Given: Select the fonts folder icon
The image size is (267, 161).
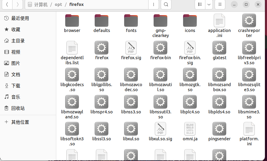Looking at the screenshot, I should coord(131,20).
